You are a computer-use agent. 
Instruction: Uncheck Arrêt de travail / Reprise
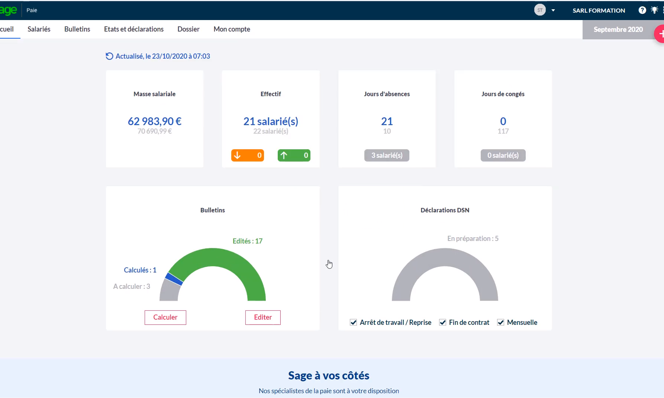pyautogui.click(x=353, y=322)
